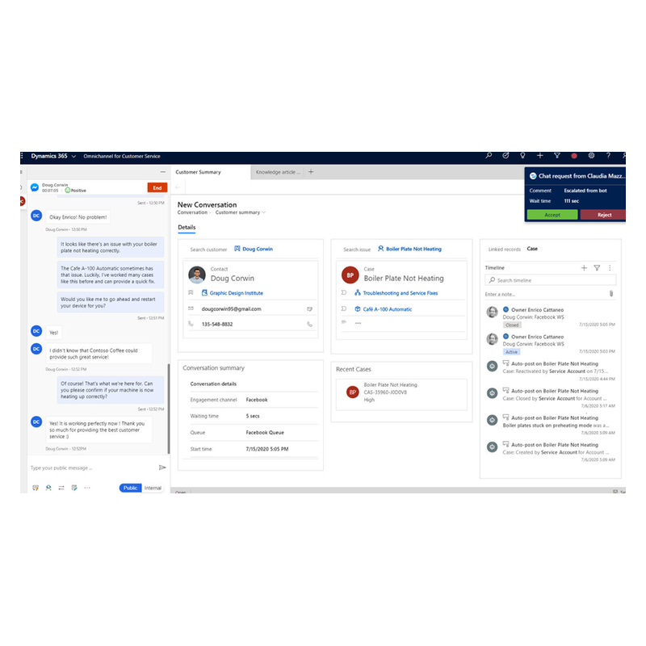Click the Positive sentiment indicator
The width and height of the screenshot is (646, 646).
[76, 191]
